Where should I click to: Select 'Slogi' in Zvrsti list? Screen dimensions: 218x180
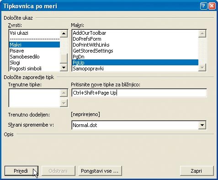[34, 63]
